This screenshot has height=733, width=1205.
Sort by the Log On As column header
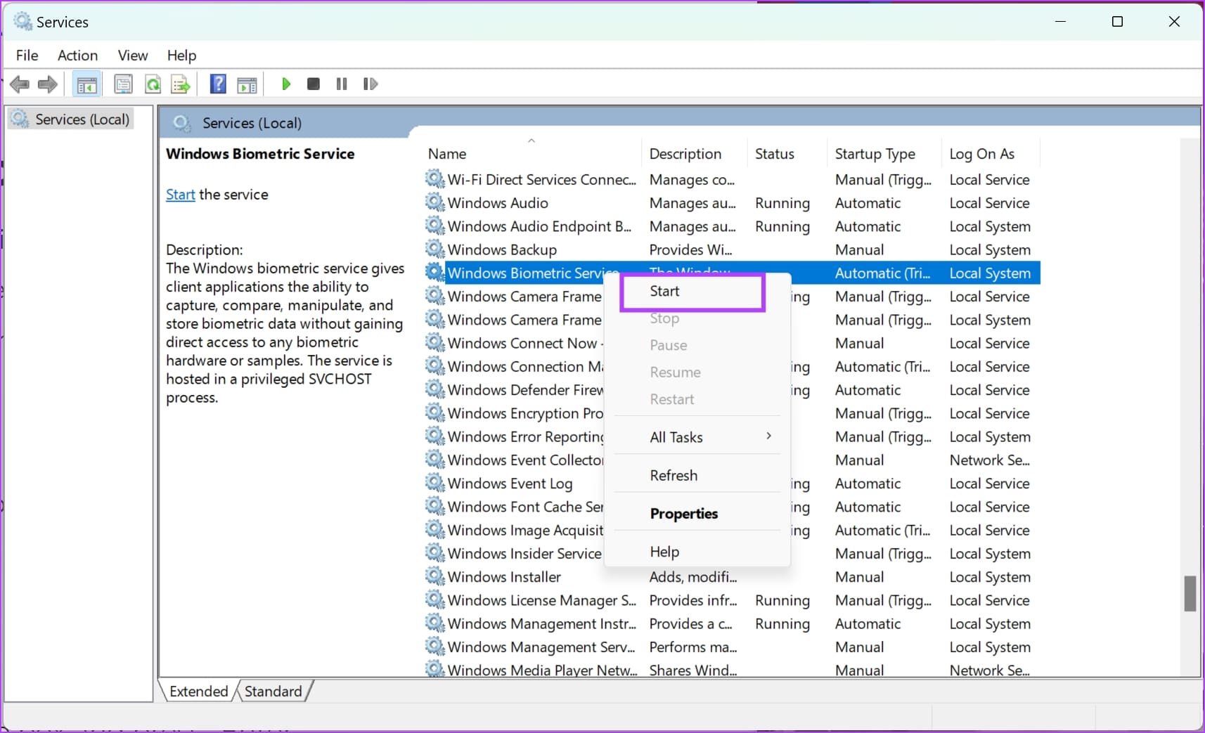[990, 154]
